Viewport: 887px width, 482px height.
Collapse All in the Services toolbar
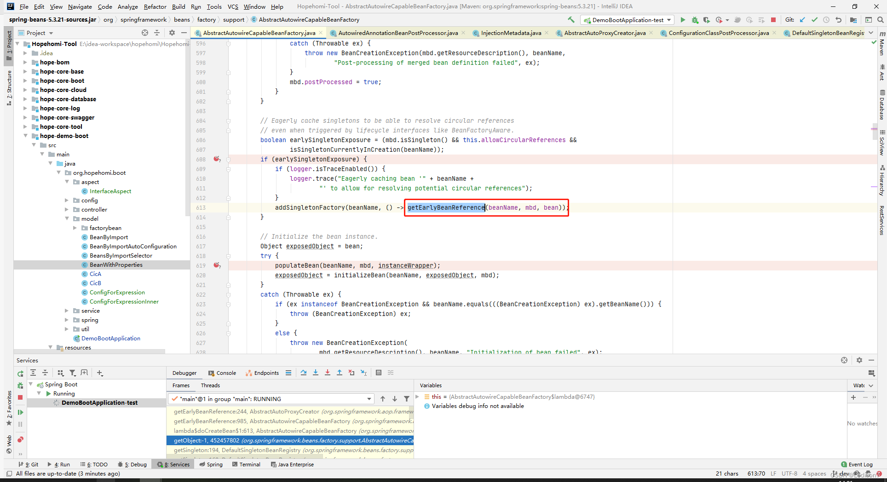45,373
